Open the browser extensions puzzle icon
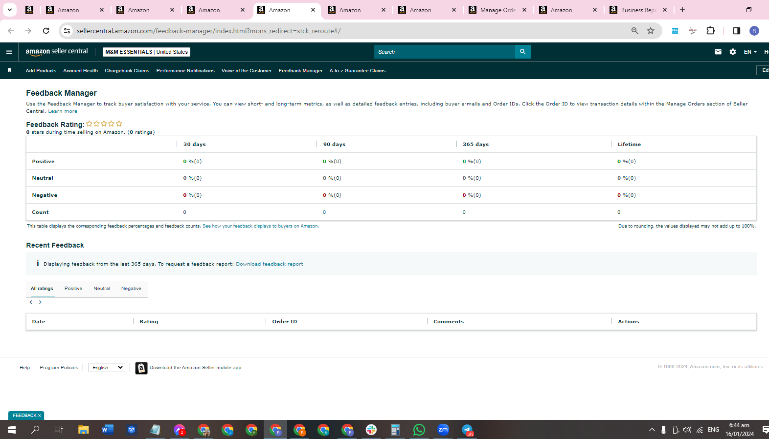769x439 pixels. coord(710,31)
